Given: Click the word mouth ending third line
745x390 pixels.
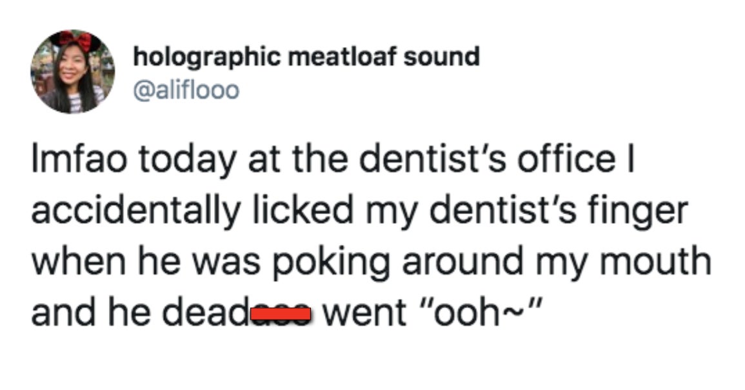Looking at the screenshot, I should [x=656, y=262].
